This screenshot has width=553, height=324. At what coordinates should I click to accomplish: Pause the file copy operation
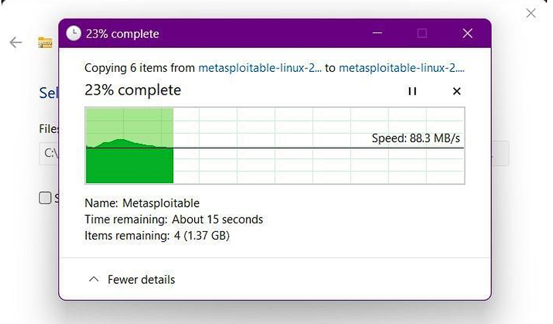(x=412, y=91)
